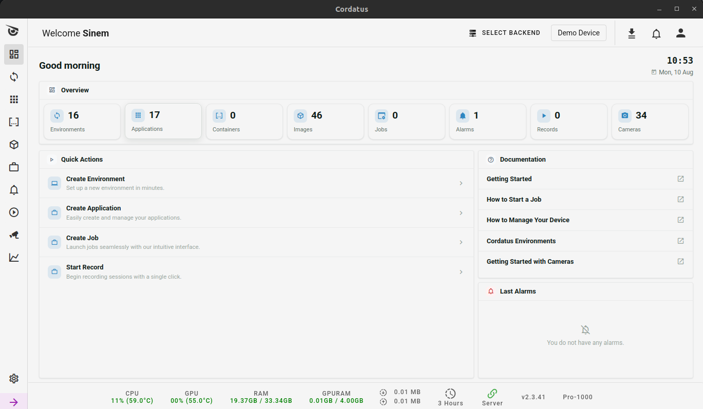Screen dimensions: 703x409
Task: Select the Start Record quick action
Action: [256, 272]
